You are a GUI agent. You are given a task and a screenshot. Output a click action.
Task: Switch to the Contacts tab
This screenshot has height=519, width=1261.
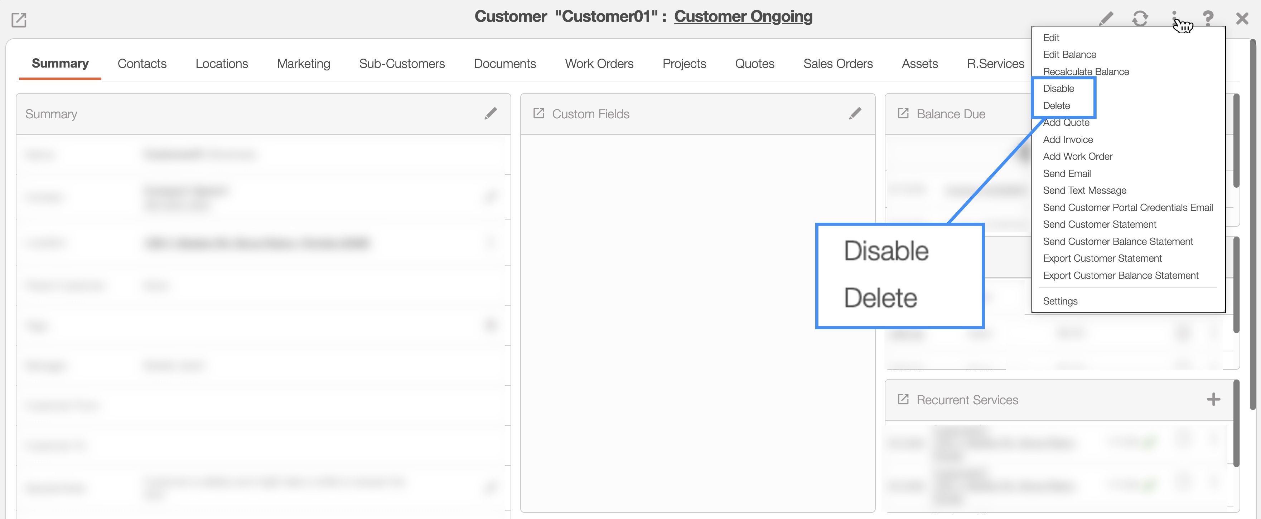coord(142,64)
